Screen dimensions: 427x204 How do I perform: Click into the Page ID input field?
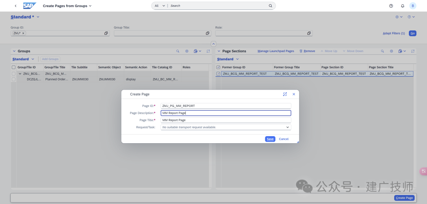coord(226,106)
